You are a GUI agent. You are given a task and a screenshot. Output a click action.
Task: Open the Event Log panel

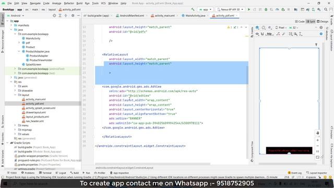294,173
